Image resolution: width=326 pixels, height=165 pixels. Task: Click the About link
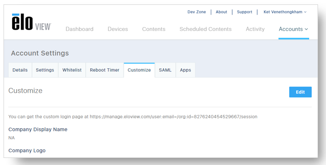click(x=221, y=12)
